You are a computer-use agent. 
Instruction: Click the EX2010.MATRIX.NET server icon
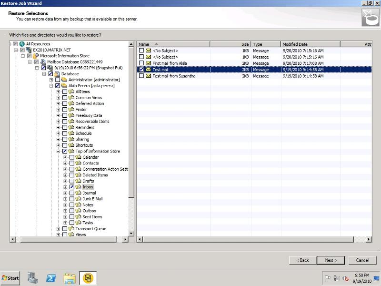point(29,50)
